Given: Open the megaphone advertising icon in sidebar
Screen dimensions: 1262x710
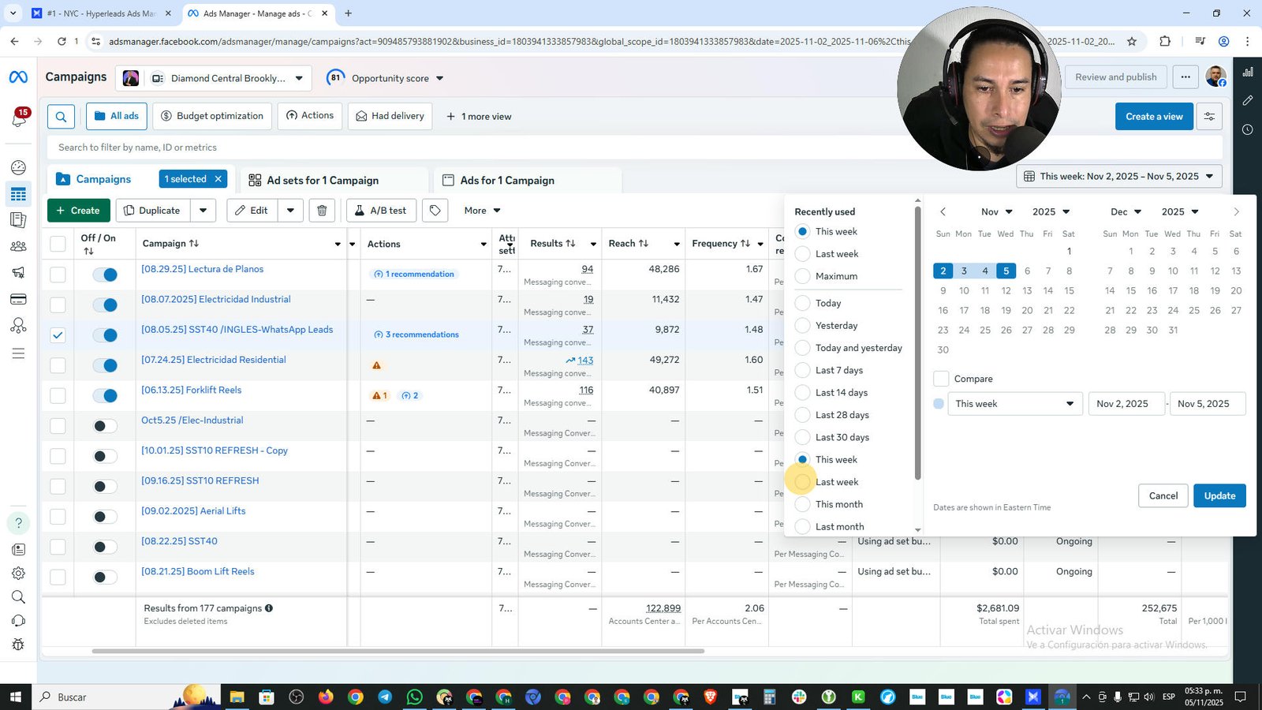Looking at the screenshot, I should 18,272.
